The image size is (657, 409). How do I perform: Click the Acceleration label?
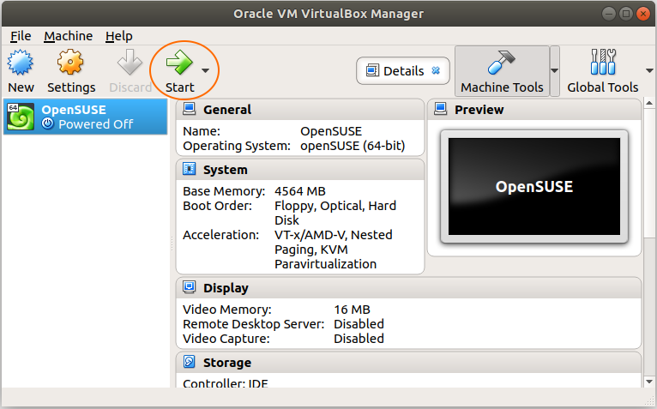(220, 235)
